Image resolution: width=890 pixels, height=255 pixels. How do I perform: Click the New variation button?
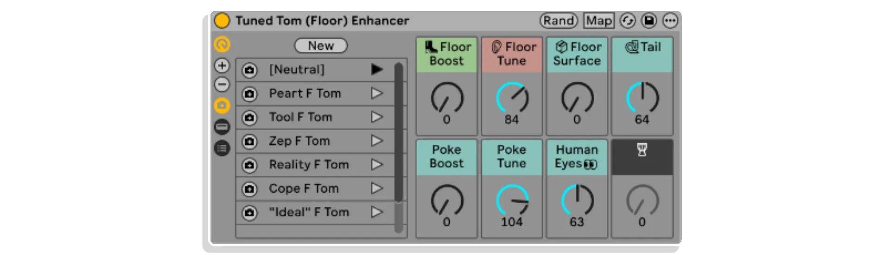(321, 46)
